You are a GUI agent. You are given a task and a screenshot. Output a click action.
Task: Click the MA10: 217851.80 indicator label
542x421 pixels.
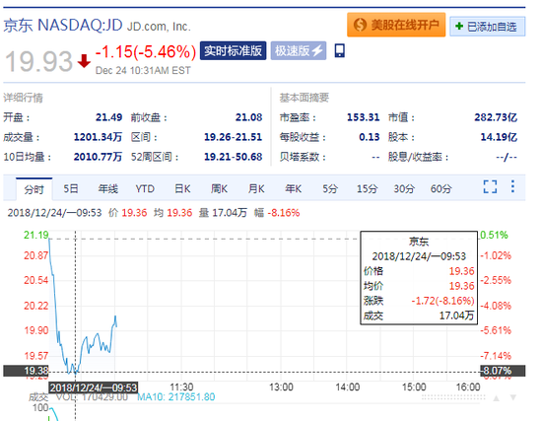(x=176, y=396)
